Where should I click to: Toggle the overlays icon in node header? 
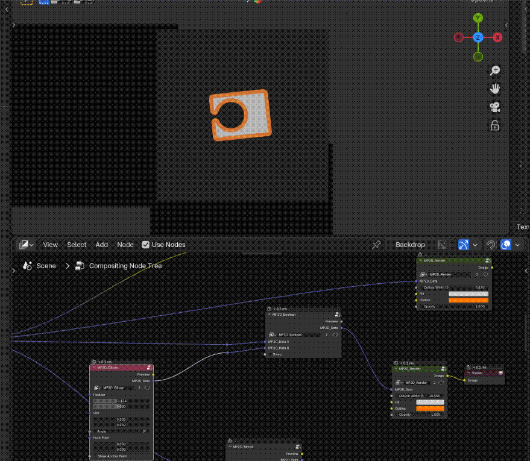506,245
